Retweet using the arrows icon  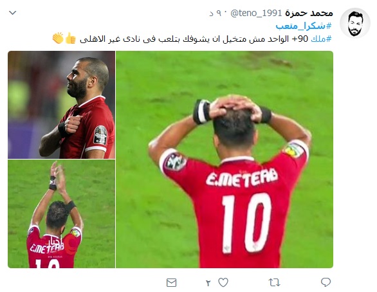(x=274, y=282)
